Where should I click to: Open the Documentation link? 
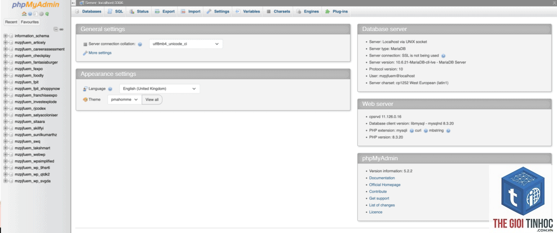point(382,178)
